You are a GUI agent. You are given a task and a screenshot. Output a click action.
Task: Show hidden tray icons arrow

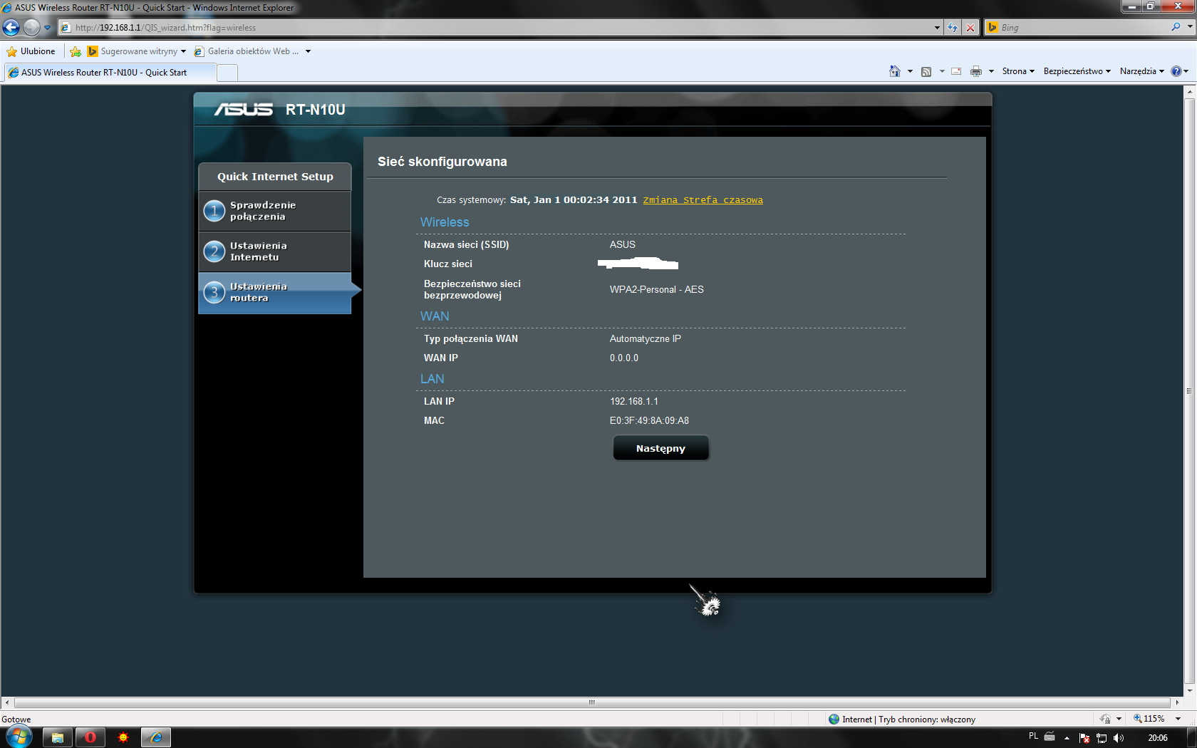[x=1067, y=738]
